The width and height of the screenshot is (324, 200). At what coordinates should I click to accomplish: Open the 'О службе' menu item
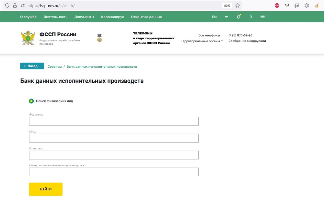click(x=28, y=17)
